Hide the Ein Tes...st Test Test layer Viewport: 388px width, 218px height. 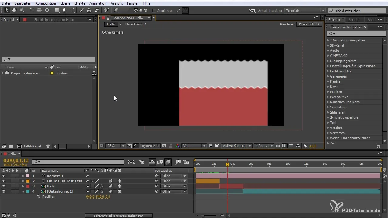point(4,181)
